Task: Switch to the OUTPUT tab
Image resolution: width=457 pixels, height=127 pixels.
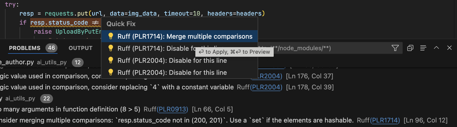Action: click(80, 48)
